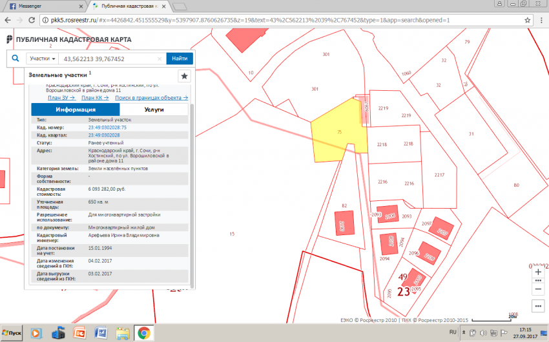The height and width of the screenshot is (342, 549).
Task: Open Microsoft Word from the taskbar
Action: [x=101, y=333]
